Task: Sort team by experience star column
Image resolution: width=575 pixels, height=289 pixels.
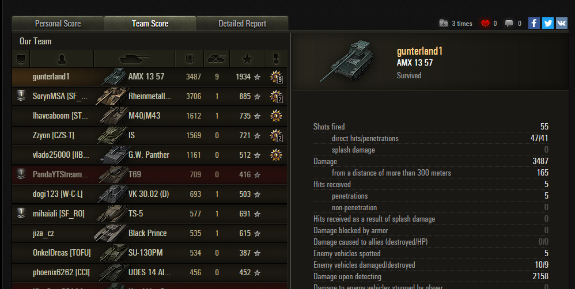Action: coord(247,59)
